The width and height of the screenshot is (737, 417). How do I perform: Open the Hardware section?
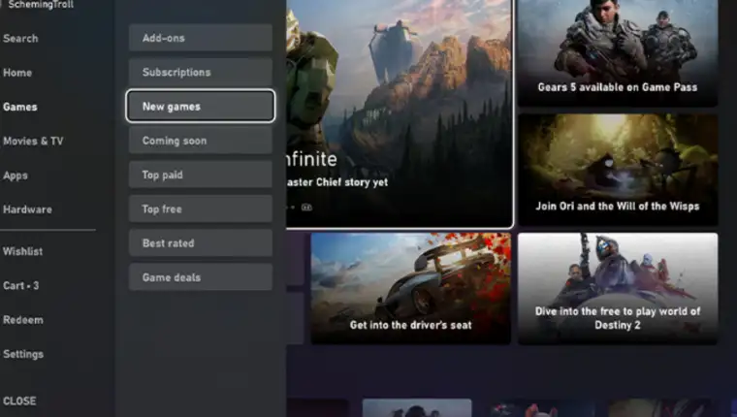[x=27, y=209]
